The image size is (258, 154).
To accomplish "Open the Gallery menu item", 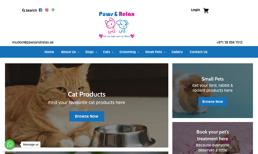I will pos(177,52).
